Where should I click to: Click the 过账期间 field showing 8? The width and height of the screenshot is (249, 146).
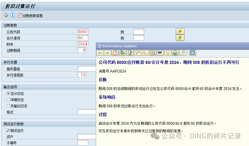(82, 50)
